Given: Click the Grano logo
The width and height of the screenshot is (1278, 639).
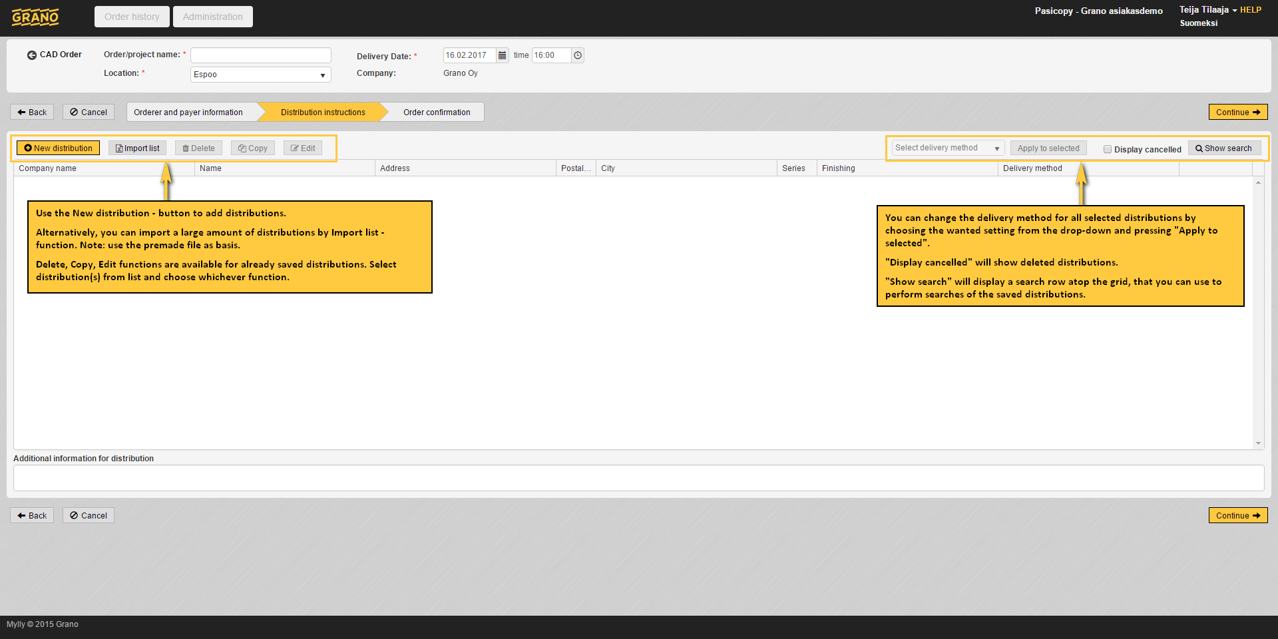Looking at the screenshot, I should coord(35,17).
